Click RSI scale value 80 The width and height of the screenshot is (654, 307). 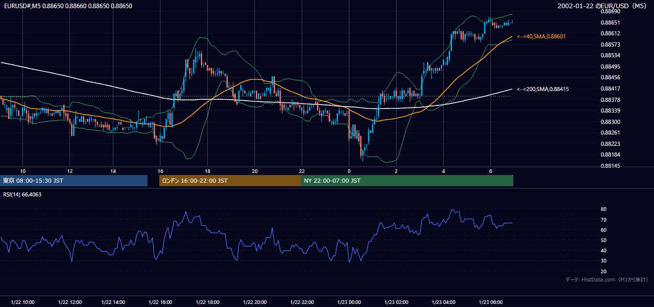[603, 209]
